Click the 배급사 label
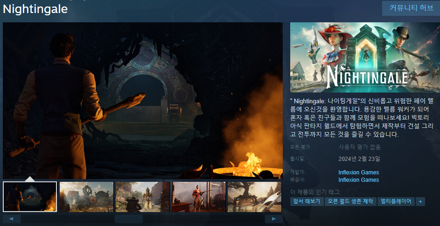This screenshot has height=226, width=440. tap(297, 179)
